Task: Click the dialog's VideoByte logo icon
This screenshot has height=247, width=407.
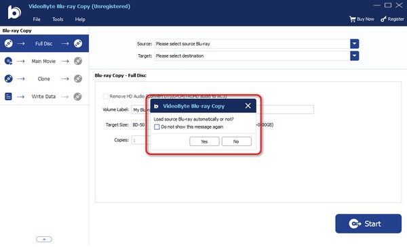Action: [x=156, y=106]
